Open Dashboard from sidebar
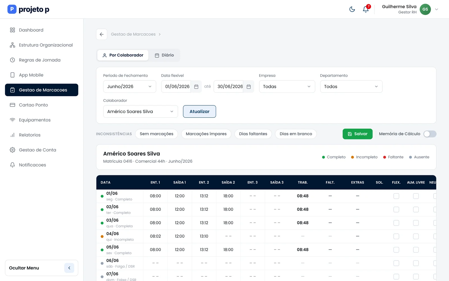This screenshot has width=449, height=281. [x=42, y=30]
